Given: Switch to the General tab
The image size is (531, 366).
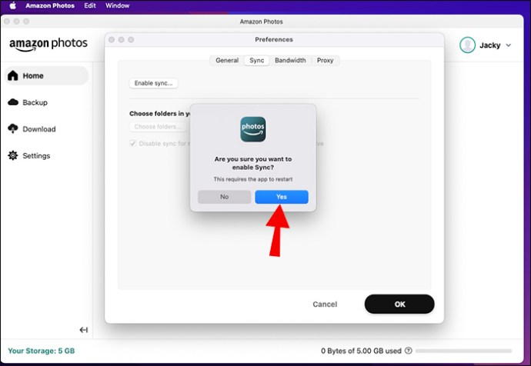Looking at the screenshot, I should (x=227, y=60).
